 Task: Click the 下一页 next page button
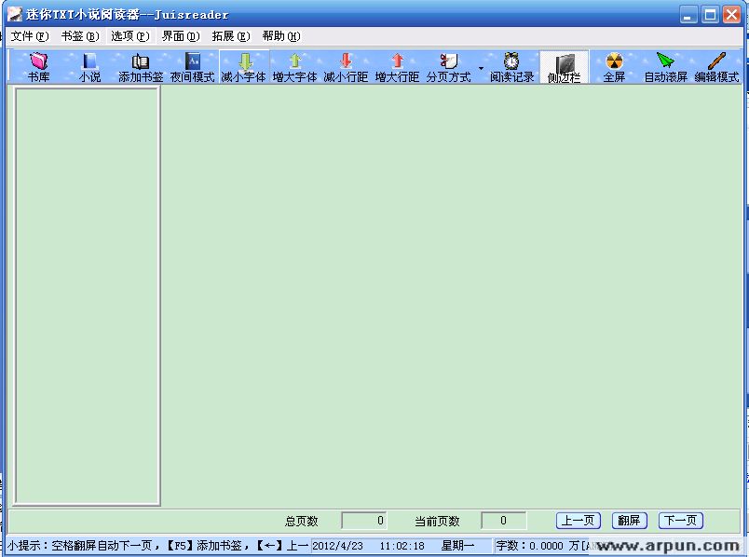tap(681, 521)
